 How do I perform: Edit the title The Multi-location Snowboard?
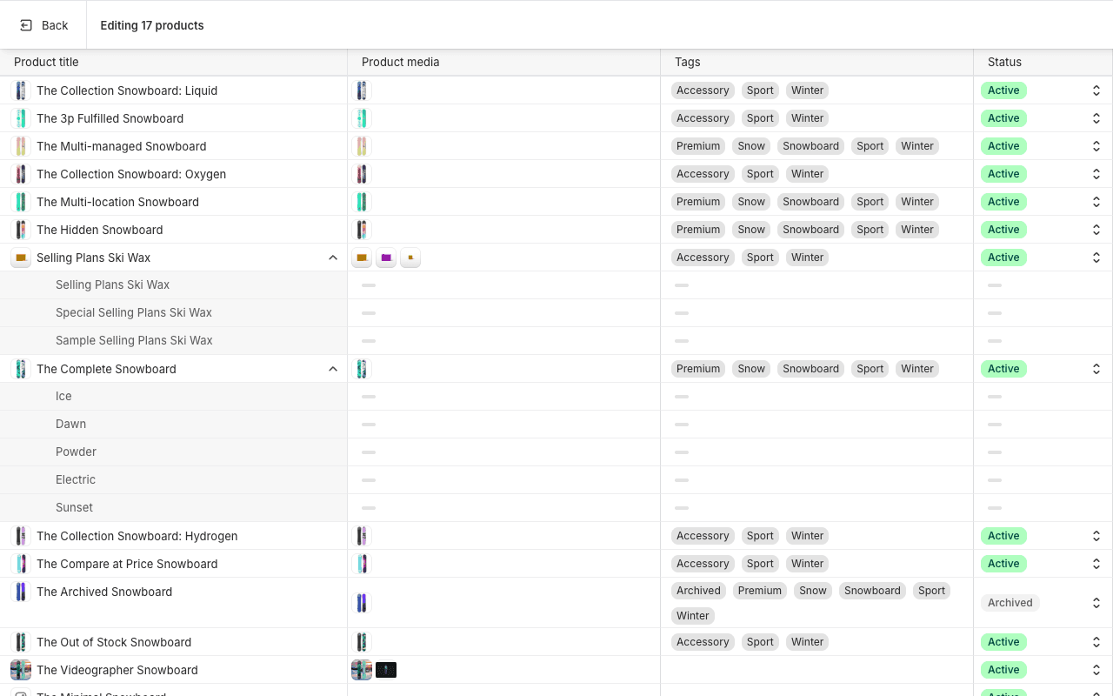[x=117, y=202]
